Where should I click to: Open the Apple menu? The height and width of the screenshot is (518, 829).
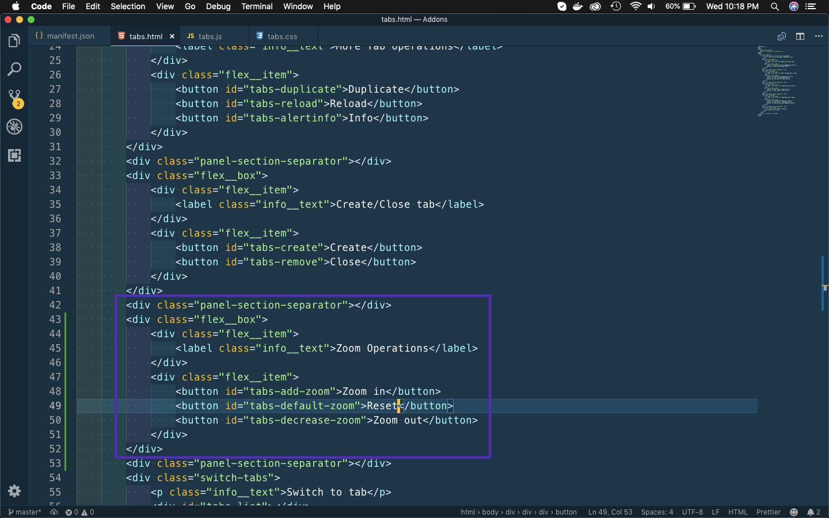pyautogui.click(x=16, y=6)
